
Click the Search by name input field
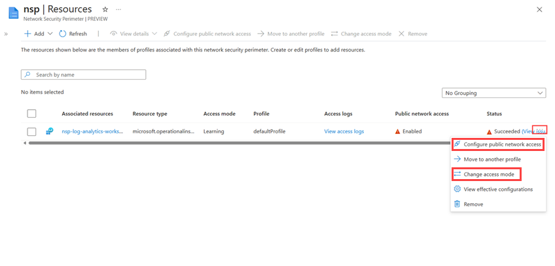[x=83, y=75]
